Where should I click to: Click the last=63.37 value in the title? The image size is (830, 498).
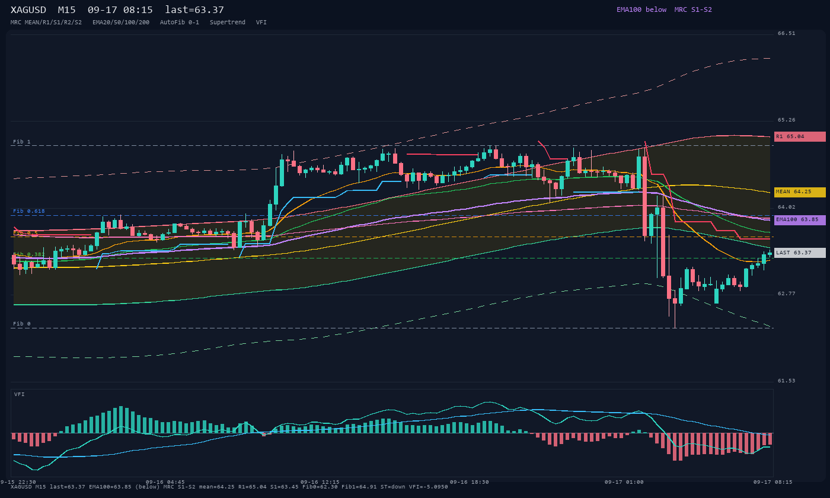[x=194, y=10]
